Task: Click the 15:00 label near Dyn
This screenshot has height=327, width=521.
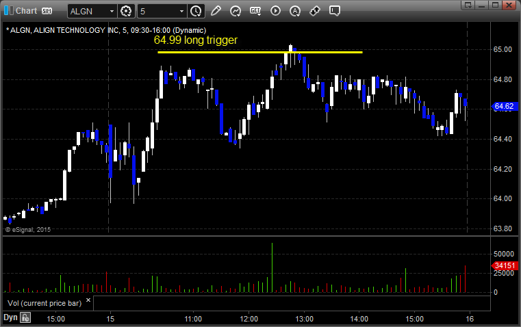Action: tap(56, 319)
